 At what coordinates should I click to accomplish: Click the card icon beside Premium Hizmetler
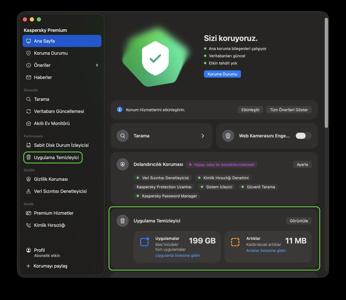point(29,213)
